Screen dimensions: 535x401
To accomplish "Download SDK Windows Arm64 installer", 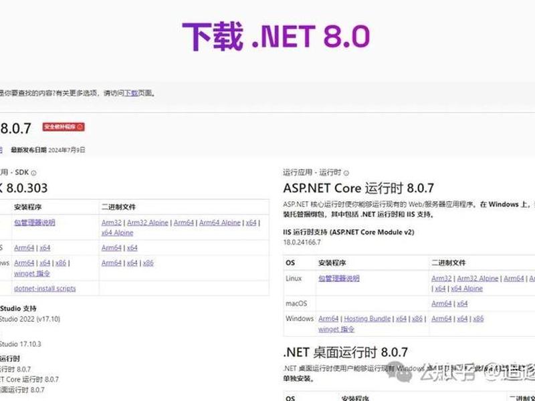I will (24, 263).
